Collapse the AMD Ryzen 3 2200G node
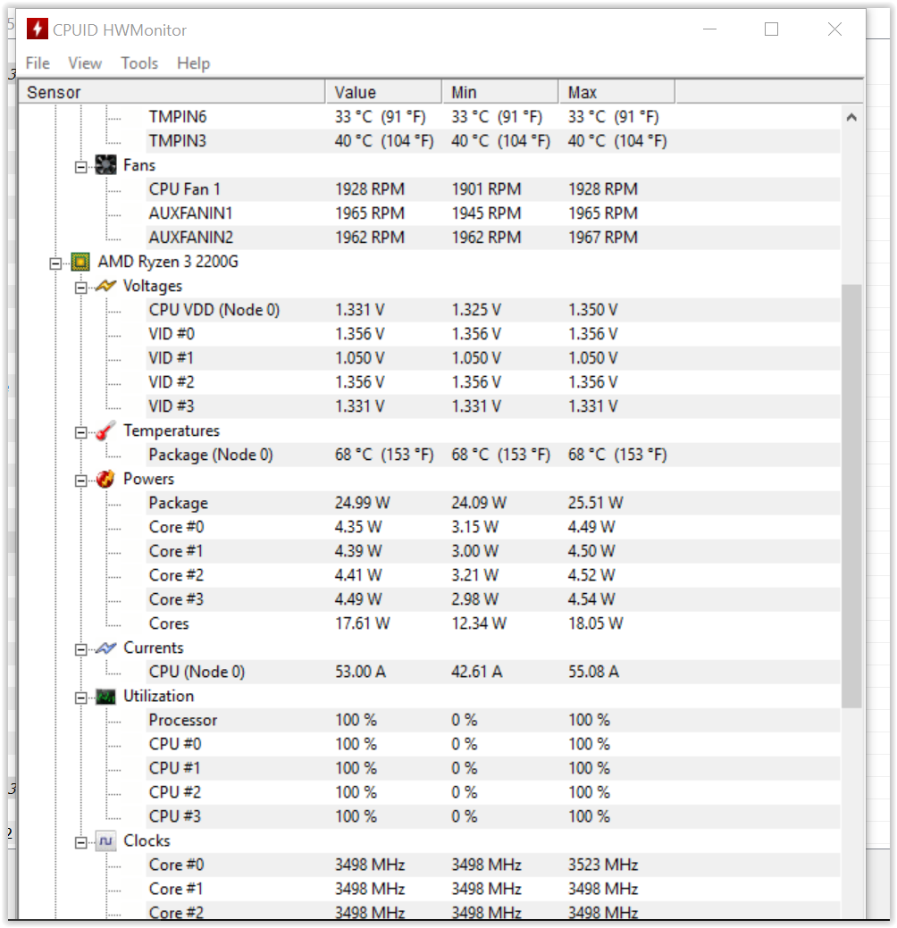This screenshot has width=897, height=928. [x=55, y=264]
